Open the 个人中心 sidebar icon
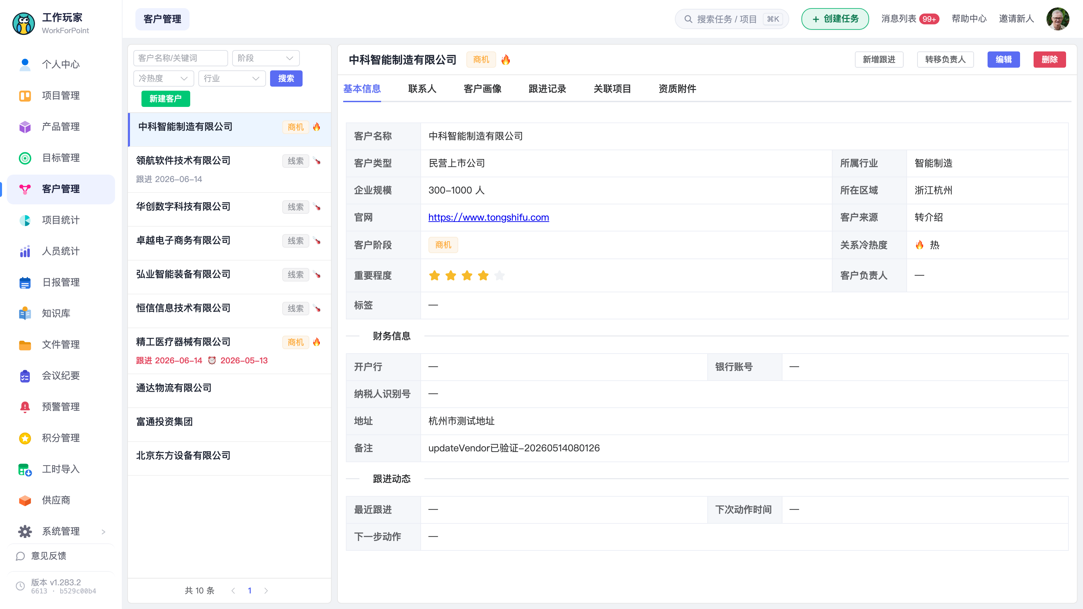The width and height of the screenshot is (1083, 609). click(25, 64)
